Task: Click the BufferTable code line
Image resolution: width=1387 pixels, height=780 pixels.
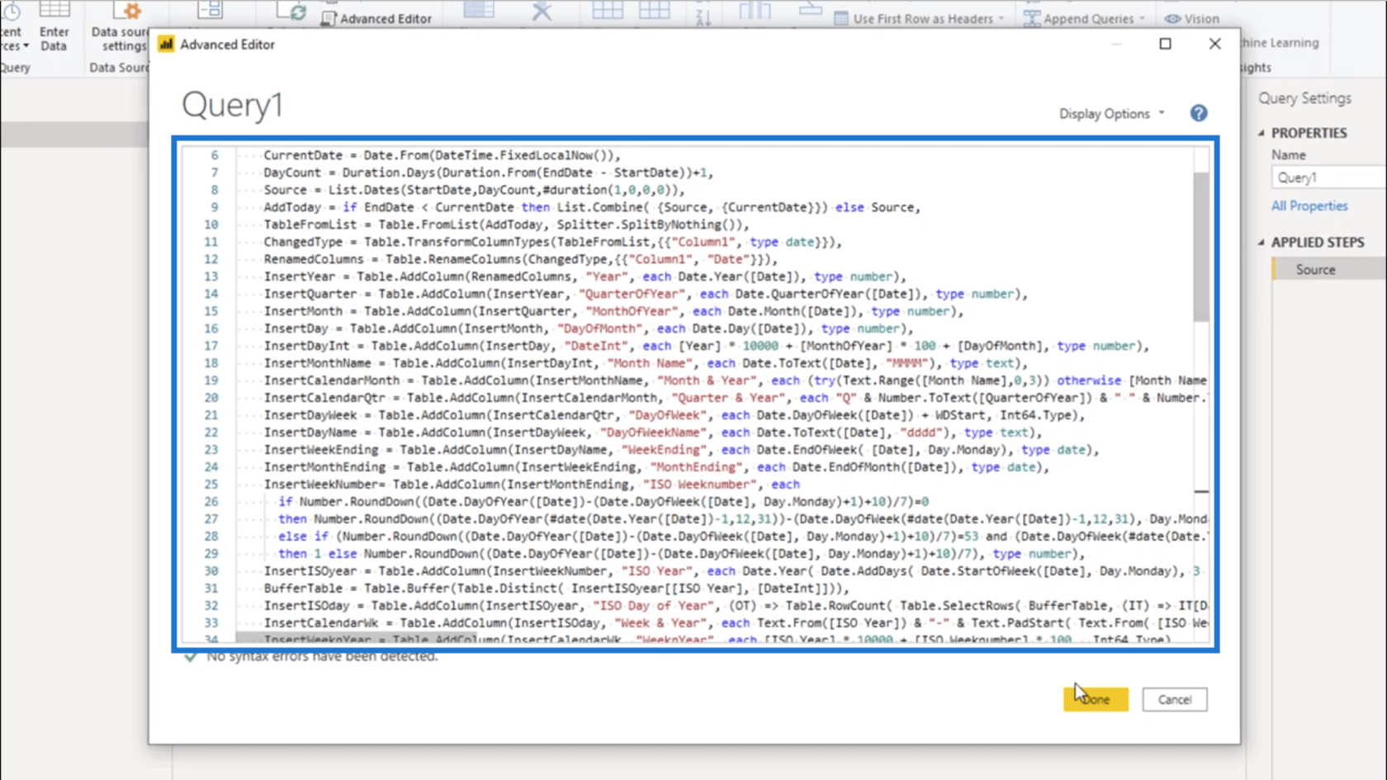Action: tap(556, 589)
